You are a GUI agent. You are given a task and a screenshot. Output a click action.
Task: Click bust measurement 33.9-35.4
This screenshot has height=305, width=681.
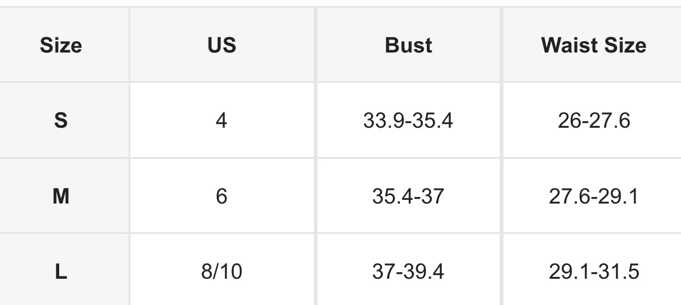[x=408, y=121]
